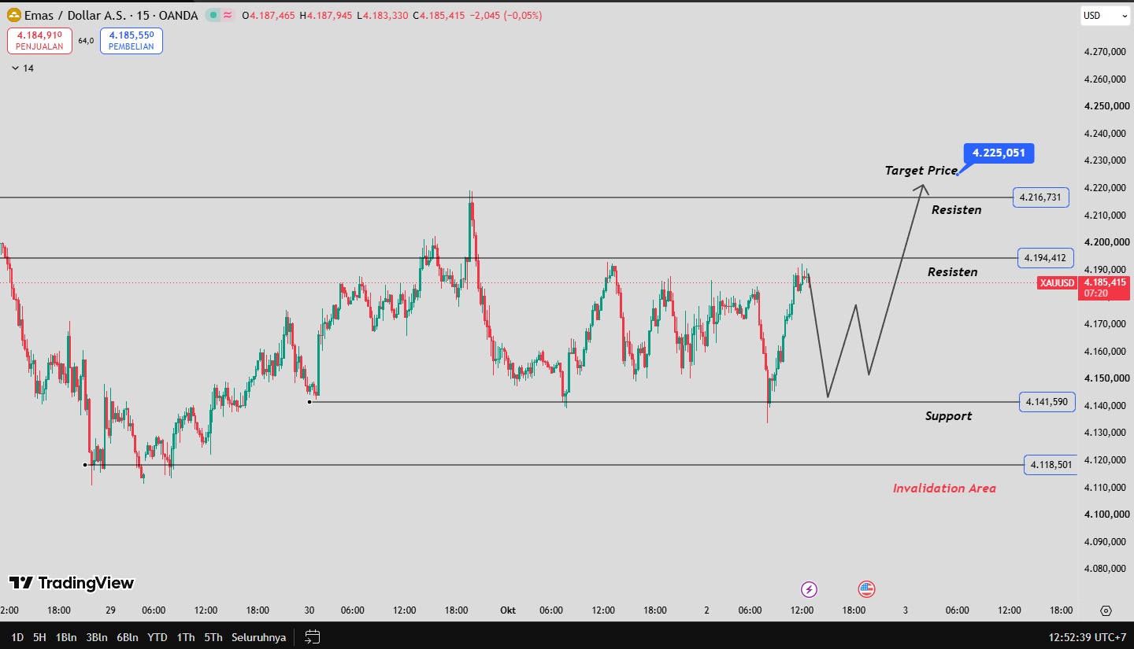Viewport: 1134px width, 649px height.
Task: Click the Okt date label on time axis
Action: [508, 610]
